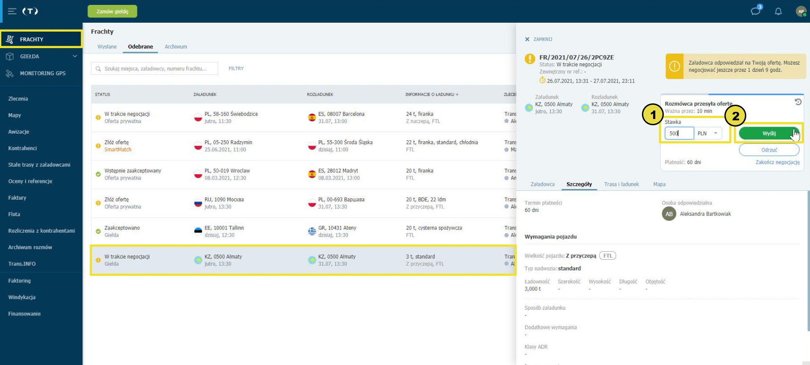Open the hamburger menu icon
Viewport: 810px width, 365px height.
point(12,11)
